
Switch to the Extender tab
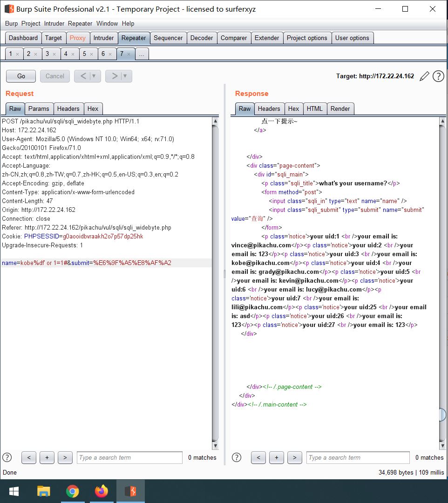pyautogui.click(x=267, y=38)
